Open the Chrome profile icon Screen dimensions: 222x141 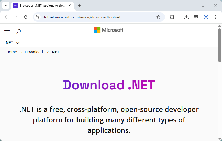pyautogui.click(x=206, y=17)
